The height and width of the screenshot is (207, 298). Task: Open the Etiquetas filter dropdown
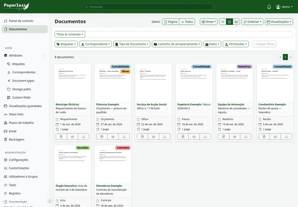[x=66, y=44]
